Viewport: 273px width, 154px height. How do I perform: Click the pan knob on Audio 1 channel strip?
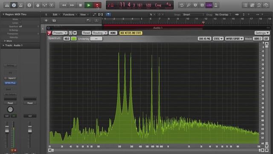pyautogui.click(x=10, y=110)
